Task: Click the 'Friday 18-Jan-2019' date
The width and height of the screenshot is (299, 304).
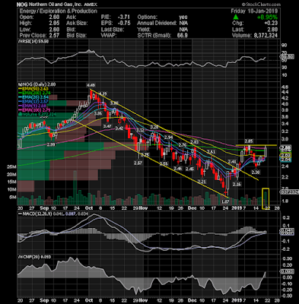Action: [254, 11]
